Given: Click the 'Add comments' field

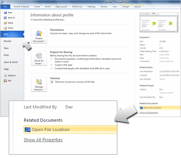Looking at the screenshot, I should (x=166, y=61).
